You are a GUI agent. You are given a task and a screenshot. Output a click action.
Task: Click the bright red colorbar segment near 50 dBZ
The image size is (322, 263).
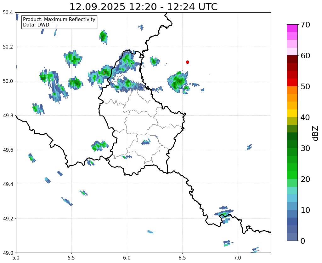pyautogui.click(x=292, y=82)
